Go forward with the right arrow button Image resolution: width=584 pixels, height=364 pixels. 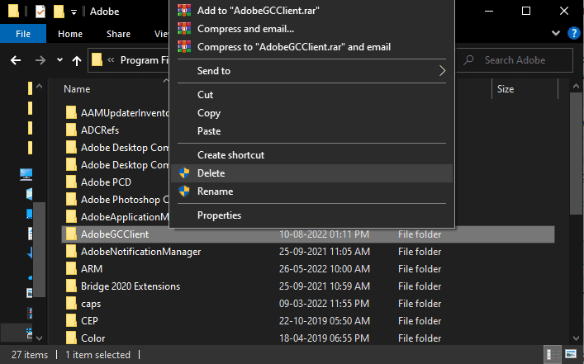click(x=40, y=60)
